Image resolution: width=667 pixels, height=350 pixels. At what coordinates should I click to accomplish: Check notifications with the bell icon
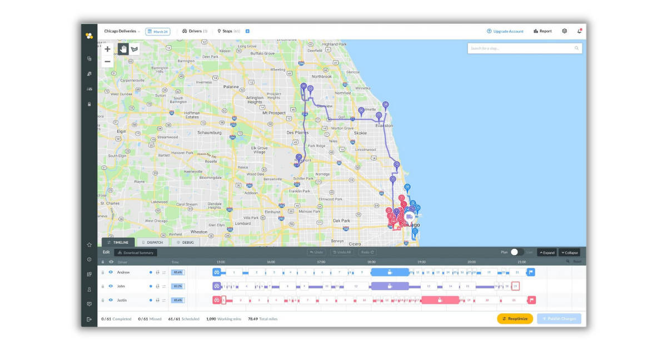pyautogui.click(x=578, y=32)
